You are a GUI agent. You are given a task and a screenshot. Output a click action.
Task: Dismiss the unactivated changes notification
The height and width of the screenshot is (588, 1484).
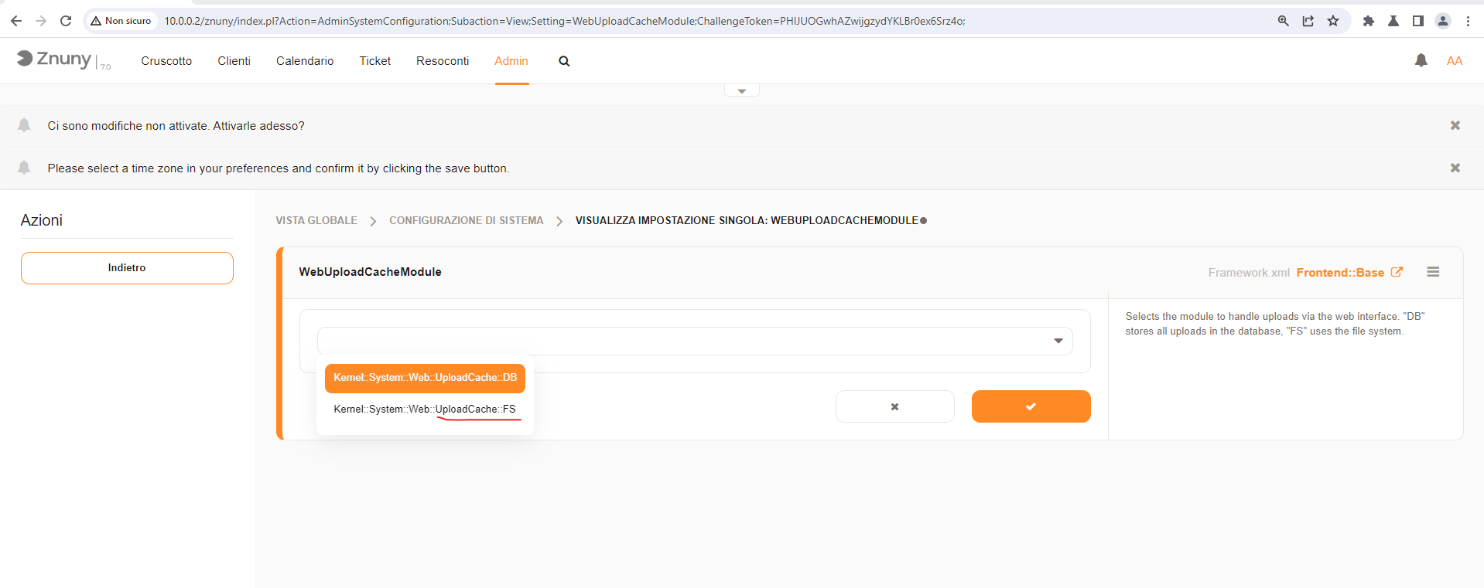click(1455, 125)
